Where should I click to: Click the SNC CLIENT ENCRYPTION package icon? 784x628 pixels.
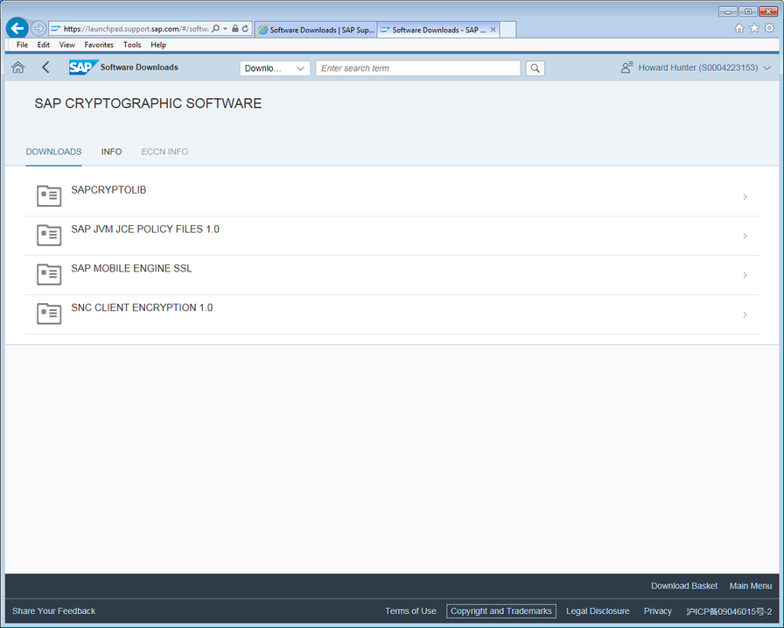click(x=48, y=314)
